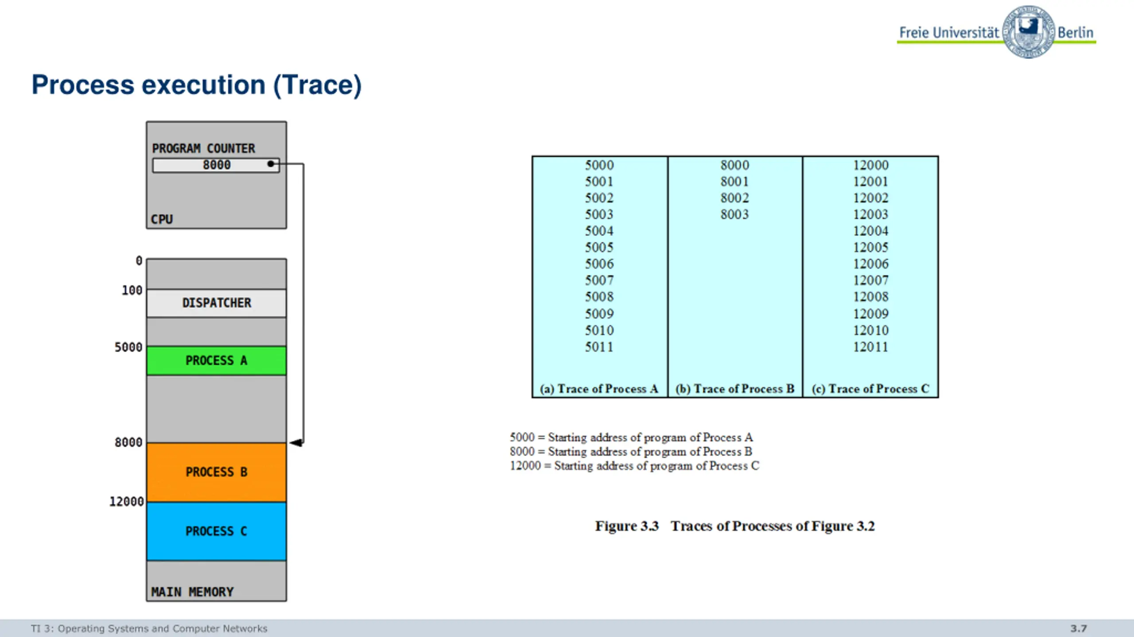Click trace entry 8000 in Process B column
The height and width of the screenshot is (637, 1134).
[734, 165]
